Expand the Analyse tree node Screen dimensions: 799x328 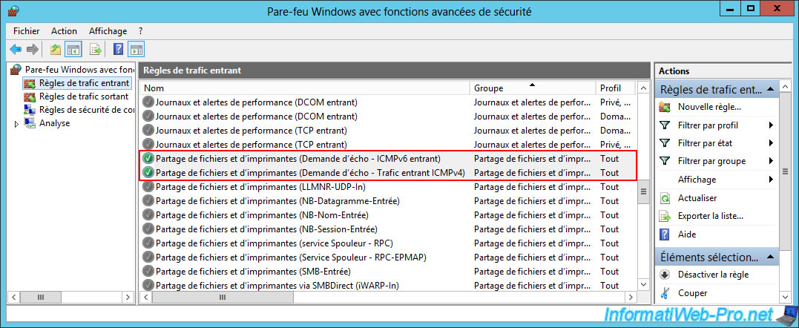pyautogui.click(x=16, y=124)
